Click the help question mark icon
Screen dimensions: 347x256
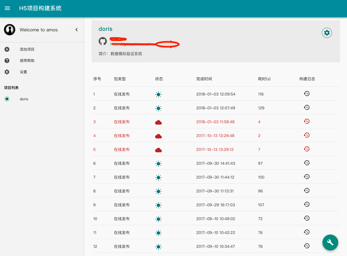point(7,61)
